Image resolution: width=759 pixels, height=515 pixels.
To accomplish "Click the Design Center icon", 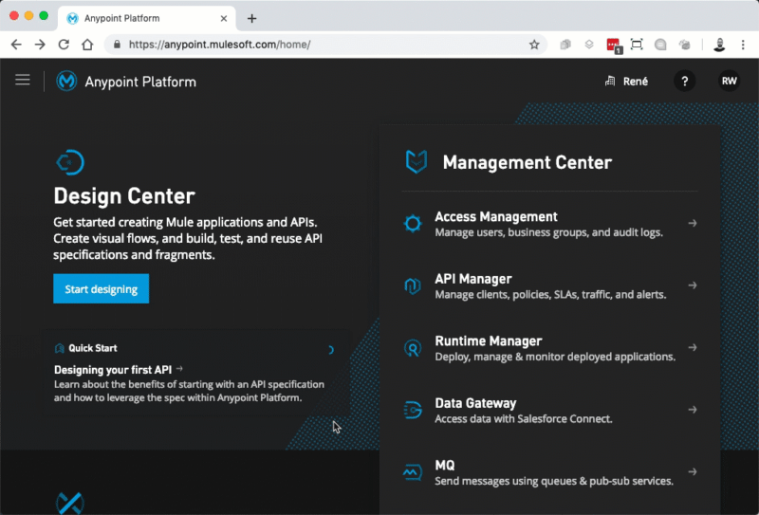I will (x=70, y=162).
